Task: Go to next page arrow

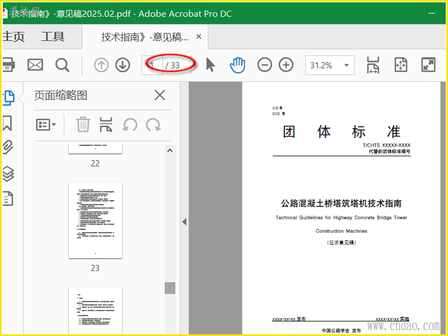Action: 123,65
